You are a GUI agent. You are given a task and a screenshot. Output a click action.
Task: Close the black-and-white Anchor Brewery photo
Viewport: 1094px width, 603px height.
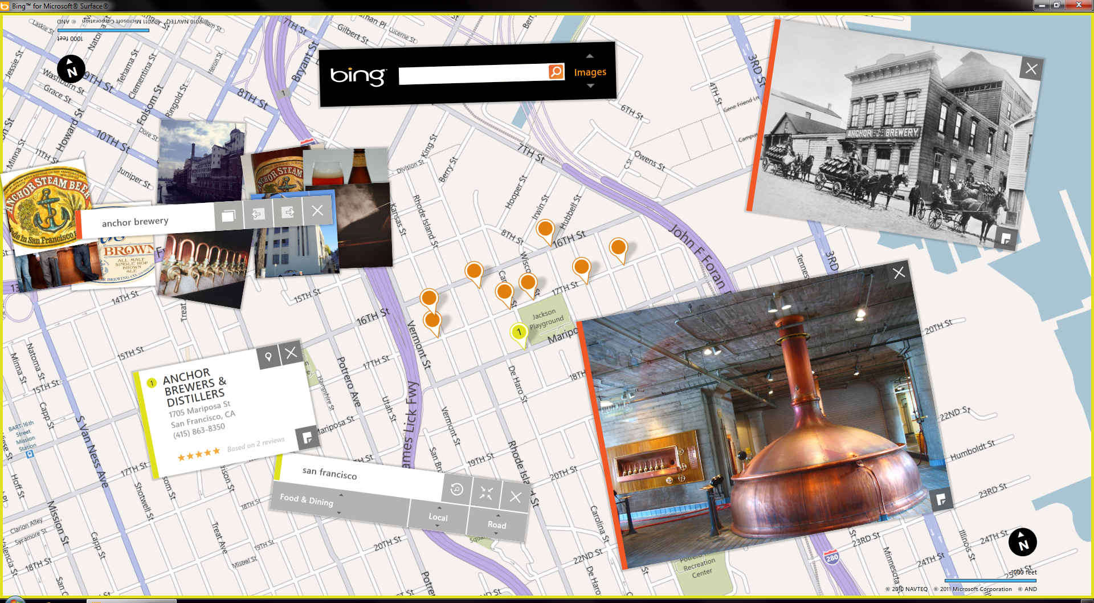pyautogui.click(x=1031, y=69)
